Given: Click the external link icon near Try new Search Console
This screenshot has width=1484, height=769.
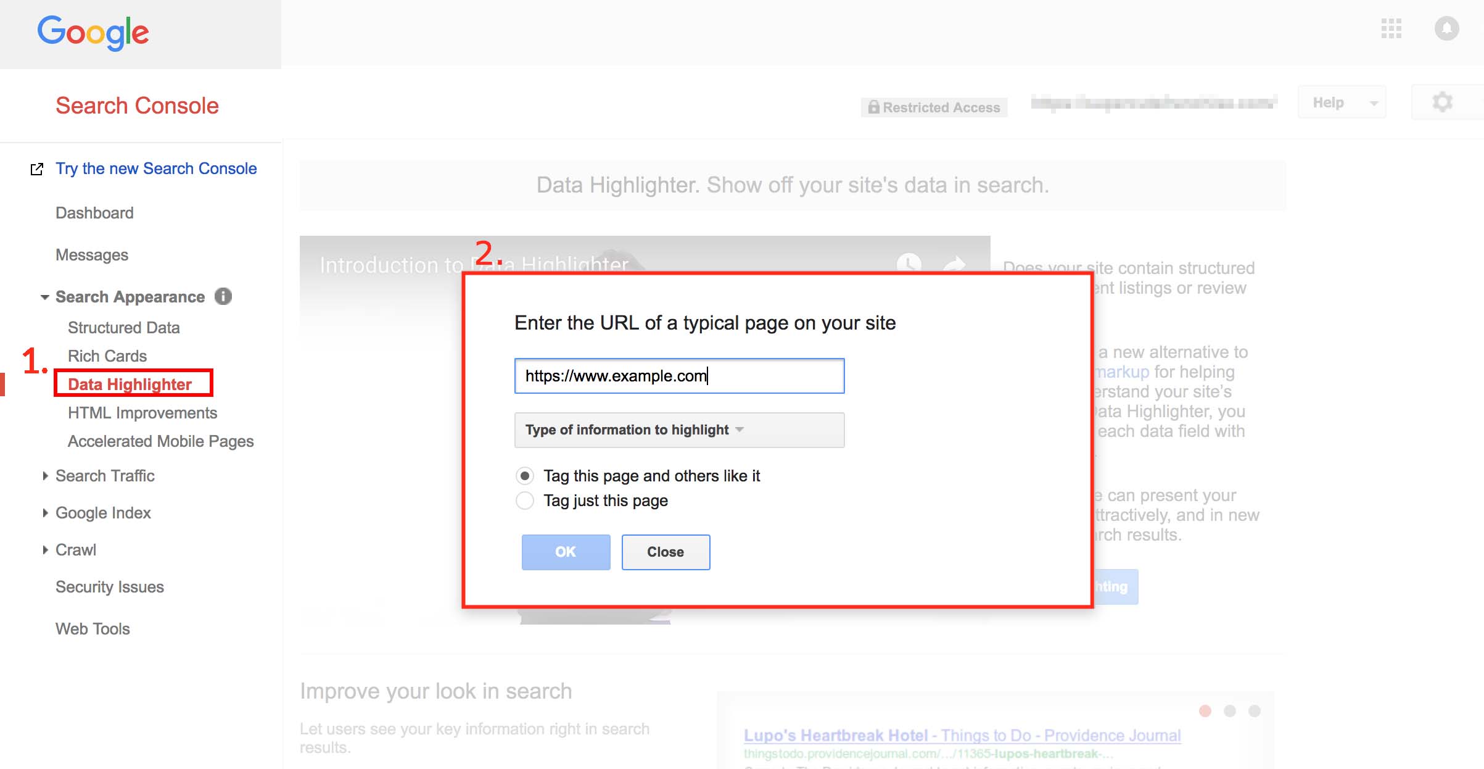Looking at the screenshot, I should pos(37,168).
